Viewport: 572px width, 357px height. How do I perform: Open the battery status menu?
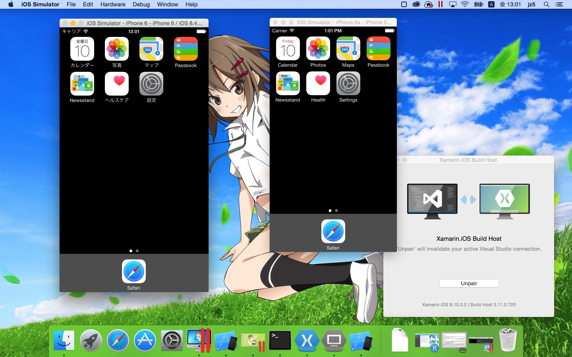(478, 4)
